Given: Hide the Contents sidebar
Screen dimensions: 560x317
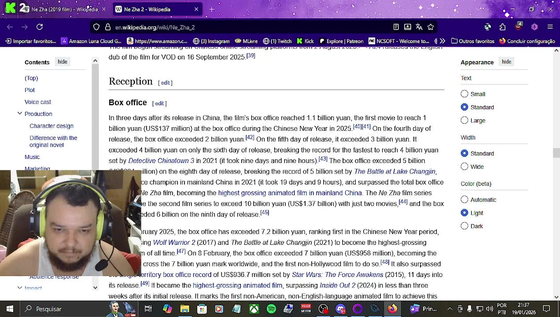Looking at the screenshot, I should (63, 62).
